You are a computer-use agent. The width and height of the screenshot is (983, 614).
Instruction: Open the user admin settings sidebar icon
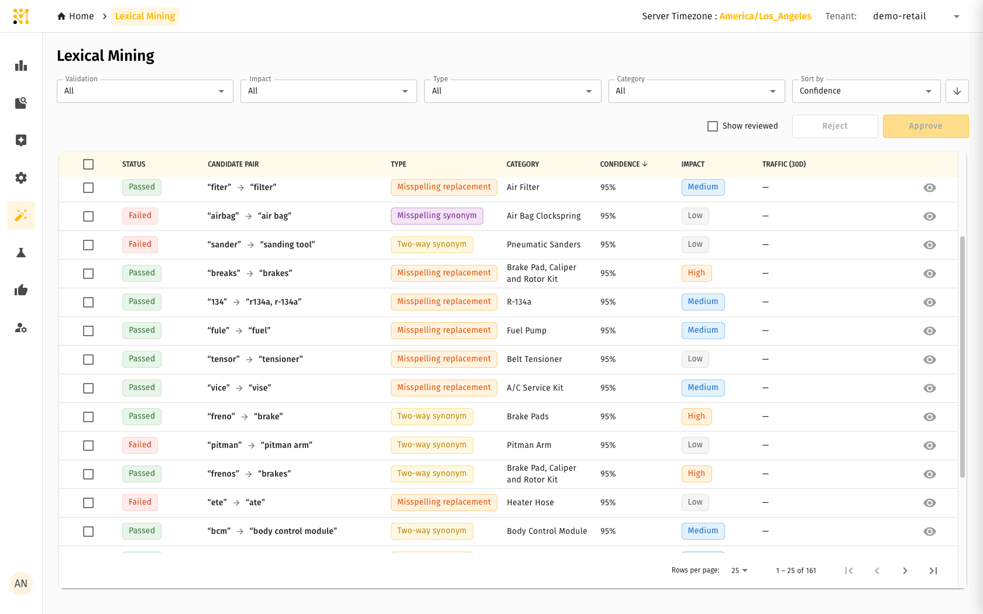pos(21,327)
